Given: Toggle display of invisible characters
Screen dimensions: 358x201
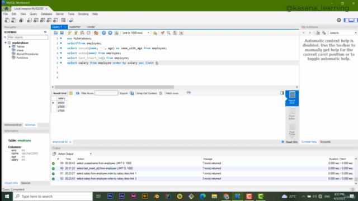Looking at the screenshot, I should (x=175, y=33).
